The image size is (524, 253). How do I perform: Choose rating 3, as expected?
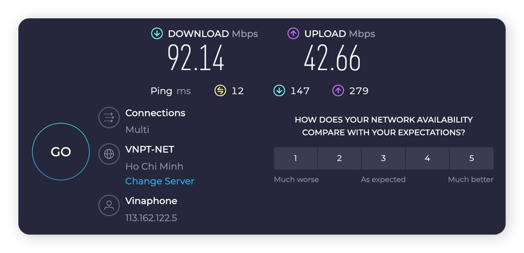(x=383, y=158)
